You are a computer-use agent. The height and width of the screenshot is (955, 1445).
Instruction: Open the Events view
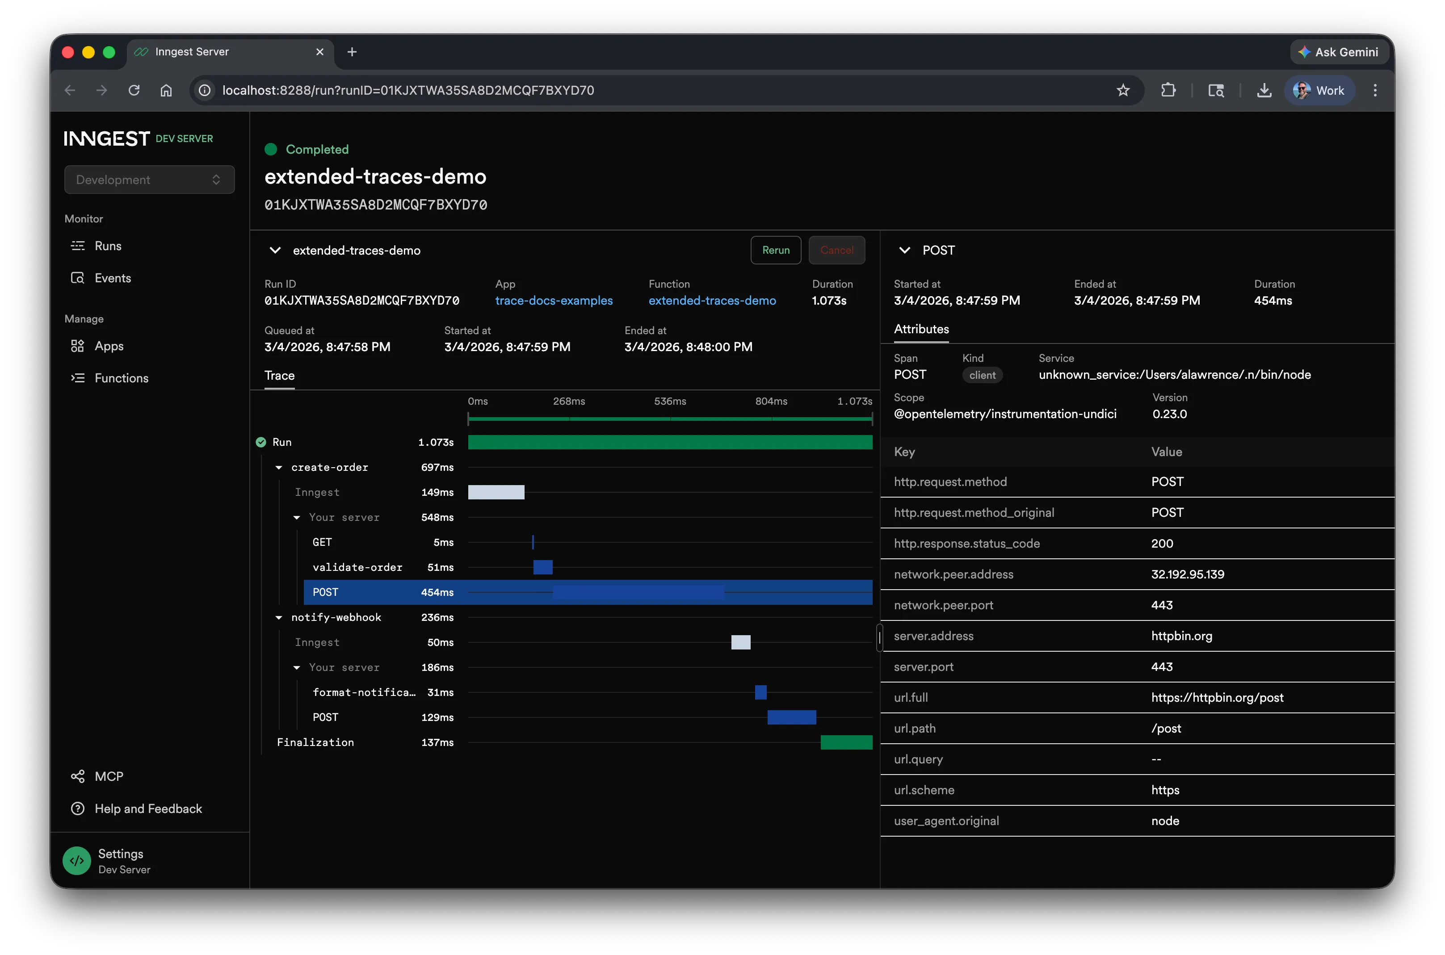tap(113, 278)
